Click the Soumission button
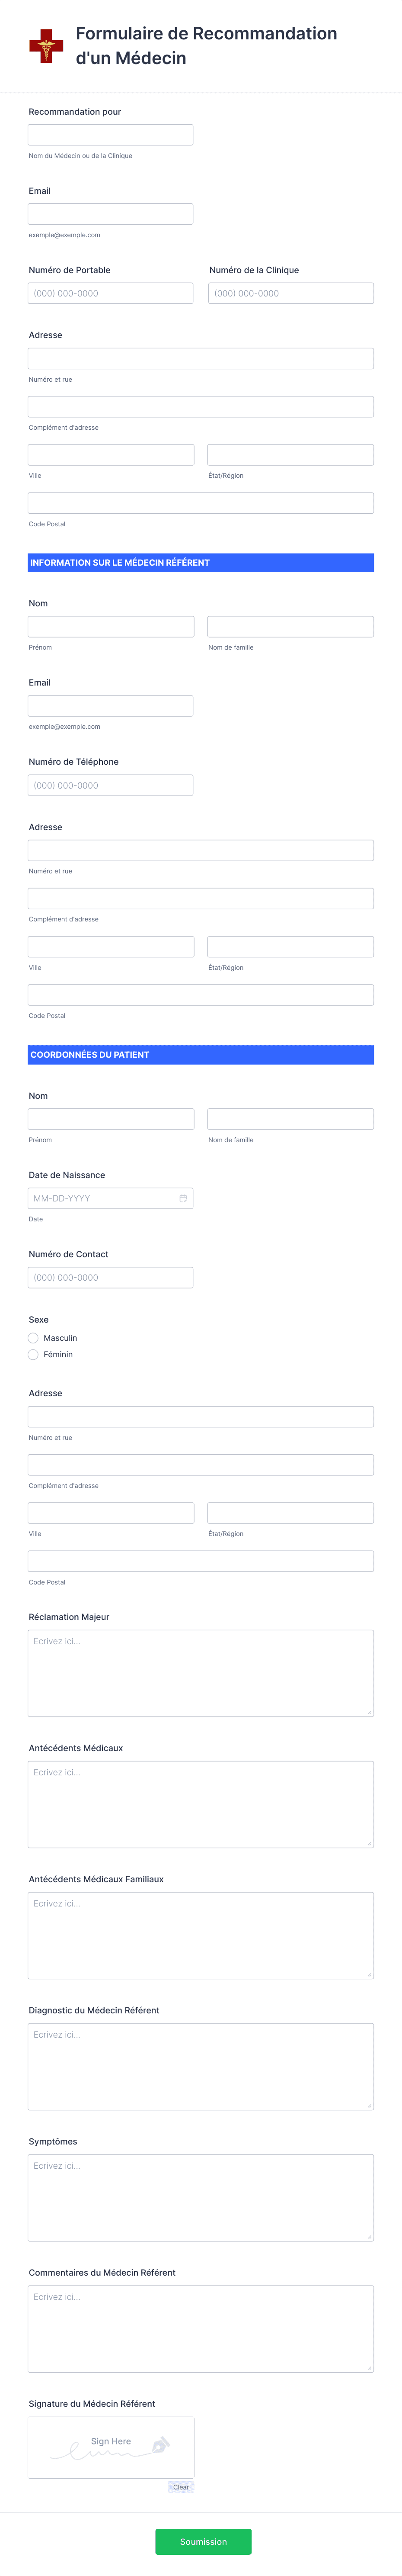Viewport: 402px width, 2576px height. tap(203, 2541)
